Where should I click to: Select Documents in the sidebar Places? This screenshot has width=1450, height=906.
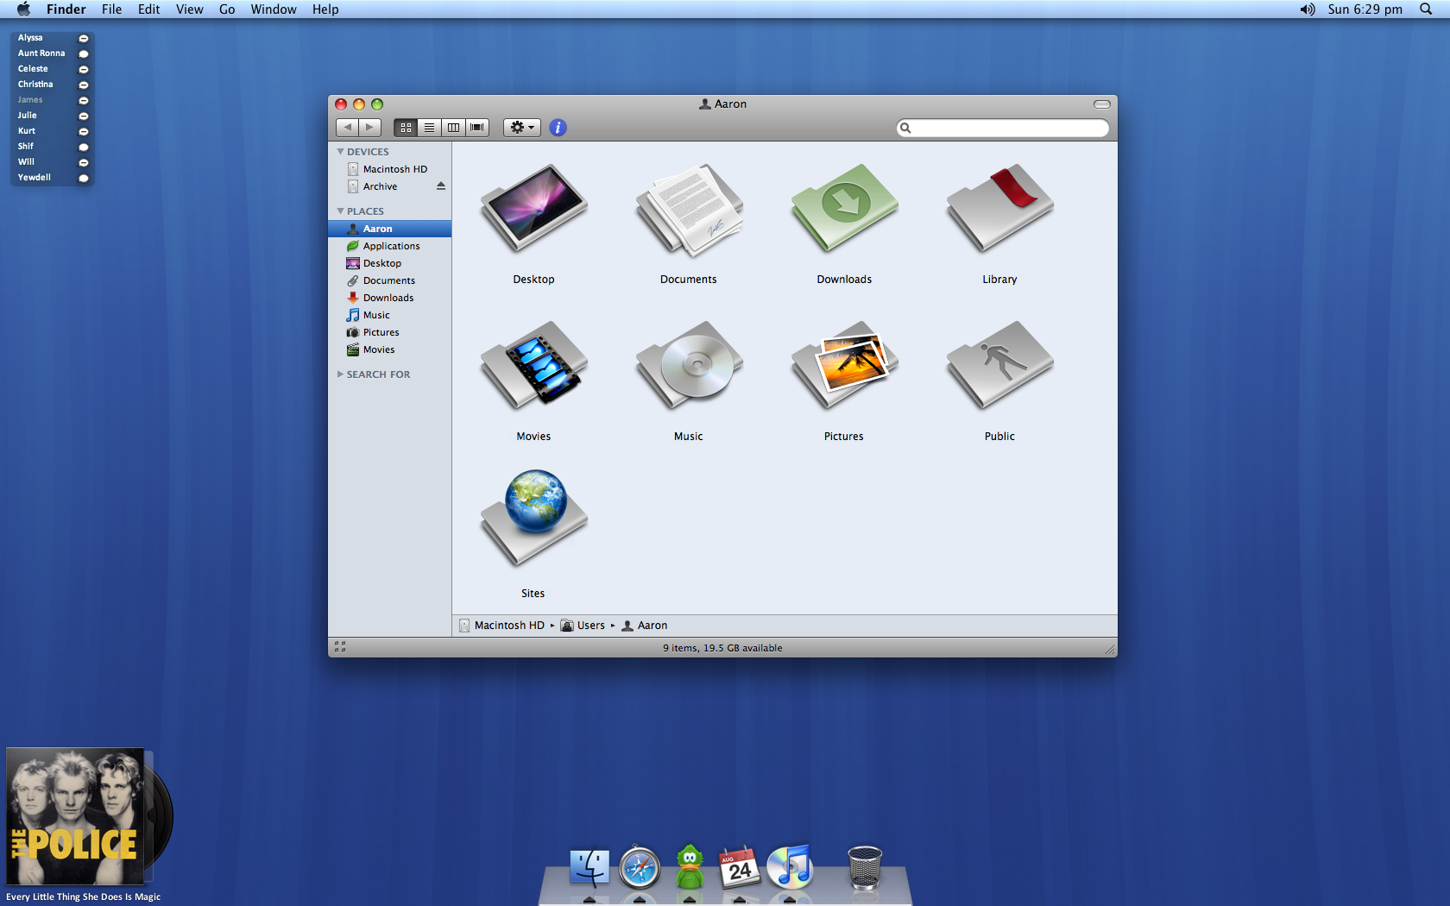pyautogui.click(x=389, y=280)
